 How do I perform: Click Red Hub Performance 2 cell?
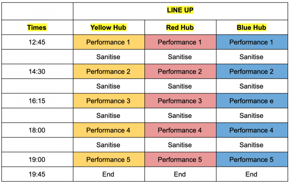point(180,71)
